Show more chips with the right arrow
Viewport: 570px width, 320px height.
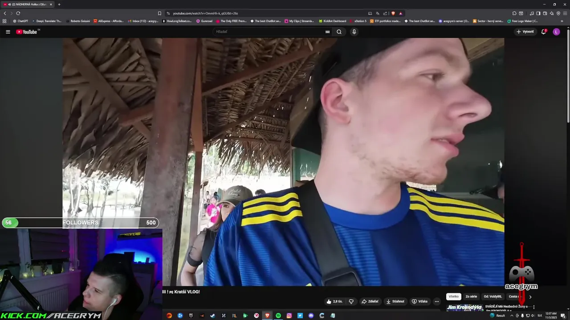[x=530, y=297]
